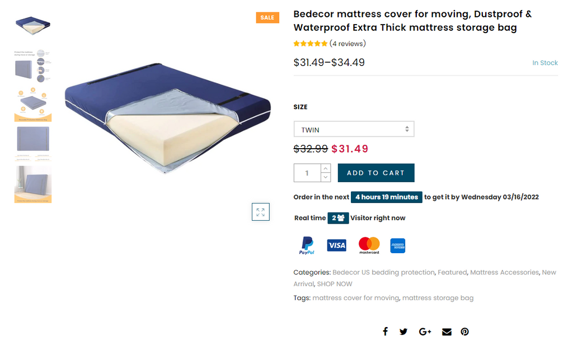
Task: Open Mattress Accessories category link
Action: point(504,272)
